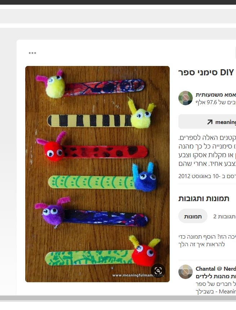Open the אמא משמעותית profile name
236x310 pixels.
(x=216, y=95)
